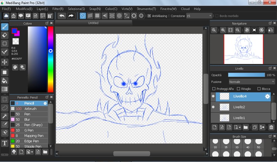Enable Proteggi Alfa checkbox

(x=214, y=89)
